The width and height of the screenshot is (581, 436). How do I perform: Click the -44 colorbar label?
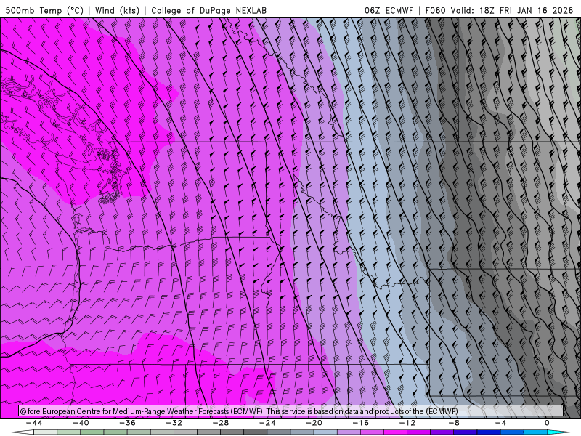pyautogui.click(x=34, y=423)
